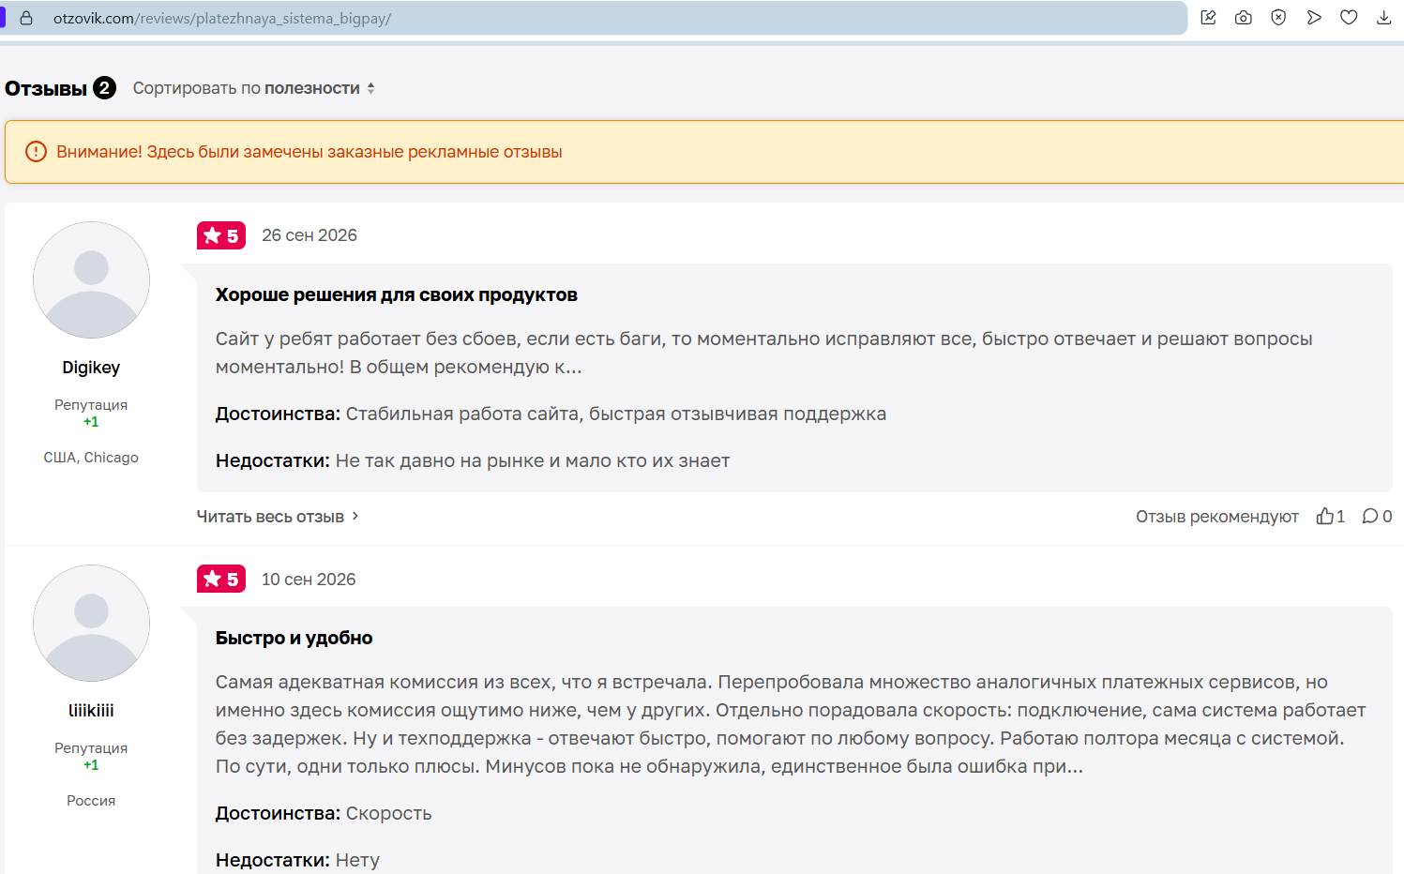Open the sort by usefulness dropdown

tap(253, 88)
